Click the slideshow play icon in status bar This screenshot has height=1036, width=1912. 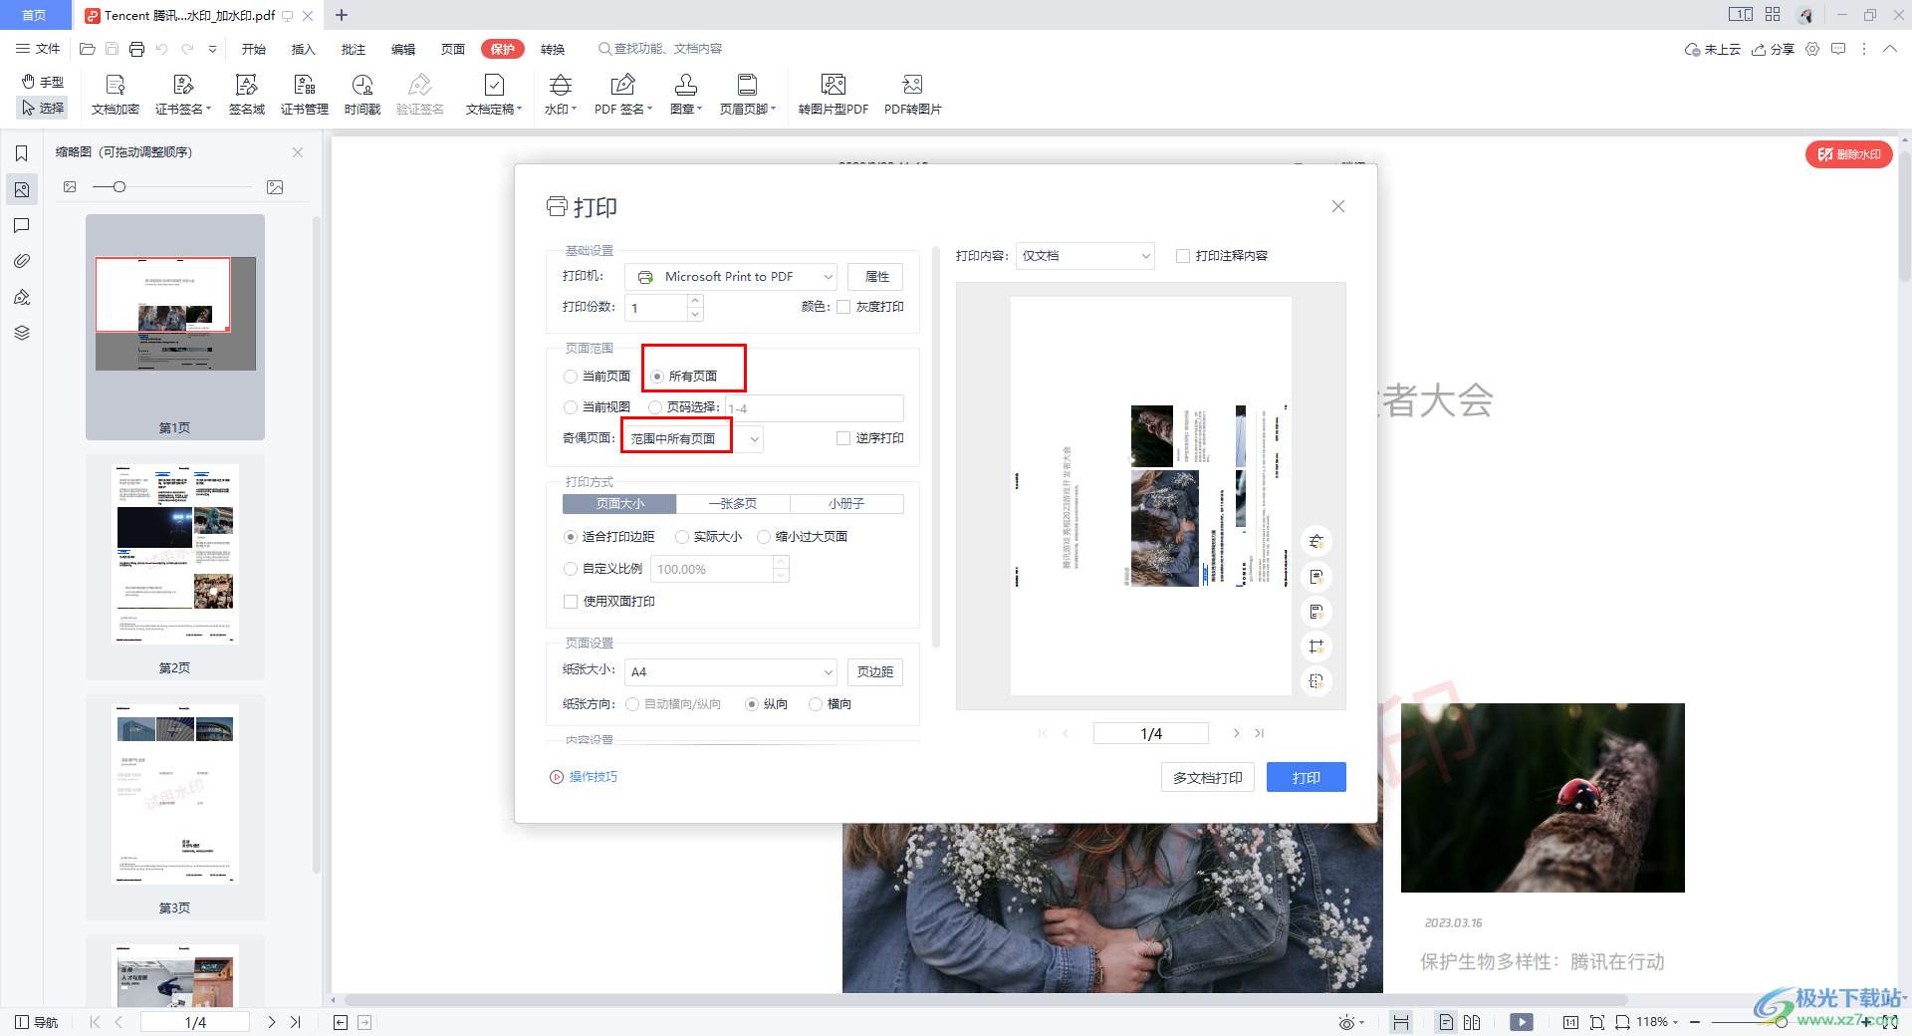[x=1522, y=1022]
